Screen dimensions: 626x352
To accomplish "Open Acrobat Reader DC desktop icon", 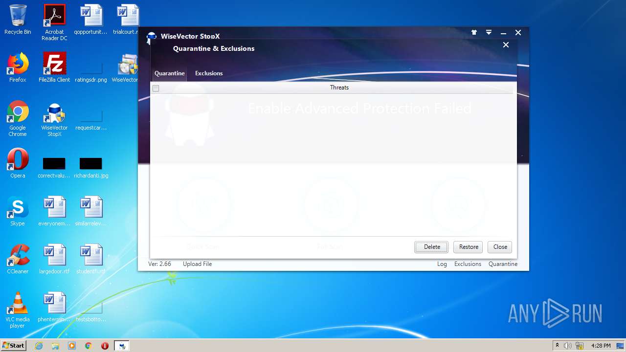I will pos(54,22).
